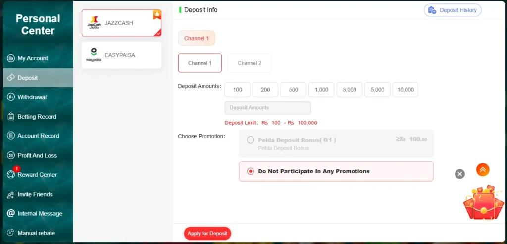507x244 pixels.
Task: Pick the 1,000 deposit amount
Action: (x=321, y=90)
